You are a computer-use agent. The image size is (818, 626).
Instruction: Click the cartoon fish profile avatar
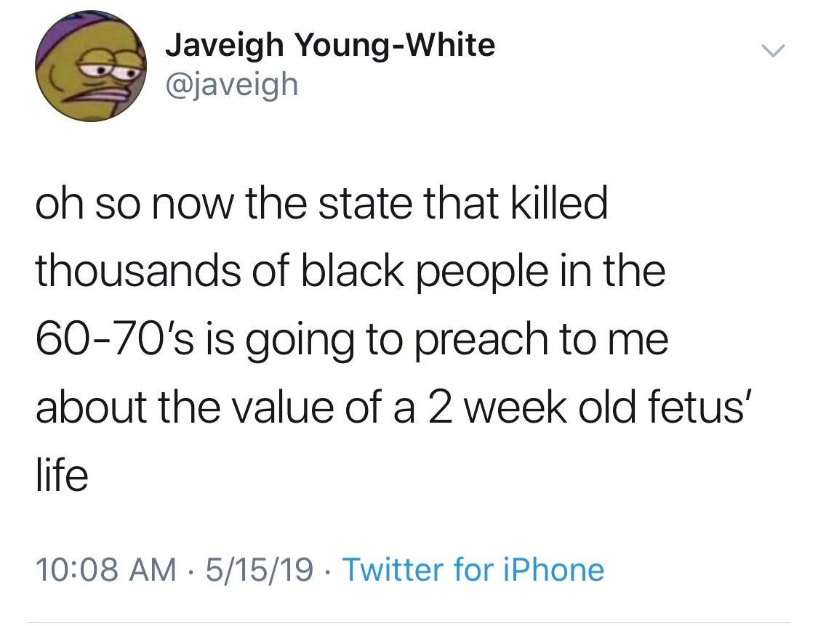point(89,67)
